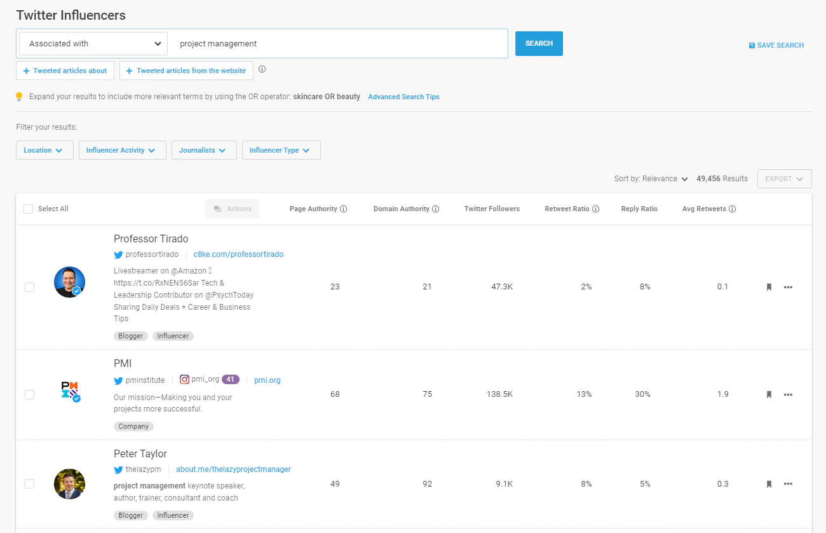Screen dimensions: 826x533
Task: Click plus icon on Tweeted articles from website
Action: (x=130, y=71)
